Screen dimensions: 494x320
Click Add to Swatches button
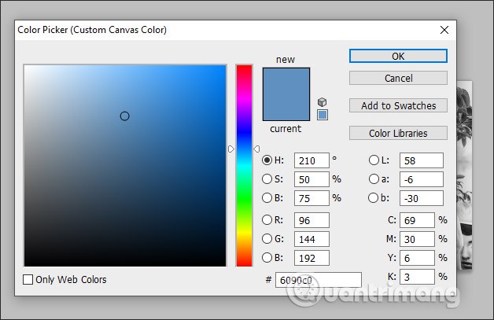(x=398, y=105)
